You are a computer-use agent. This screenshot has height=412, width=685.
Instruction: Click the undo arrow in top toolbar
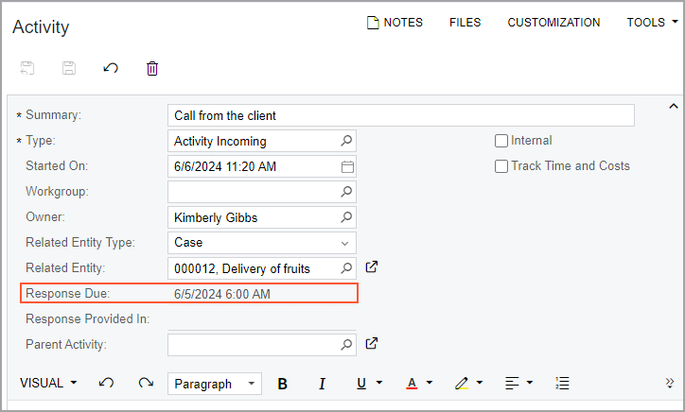tap(111, 68)
